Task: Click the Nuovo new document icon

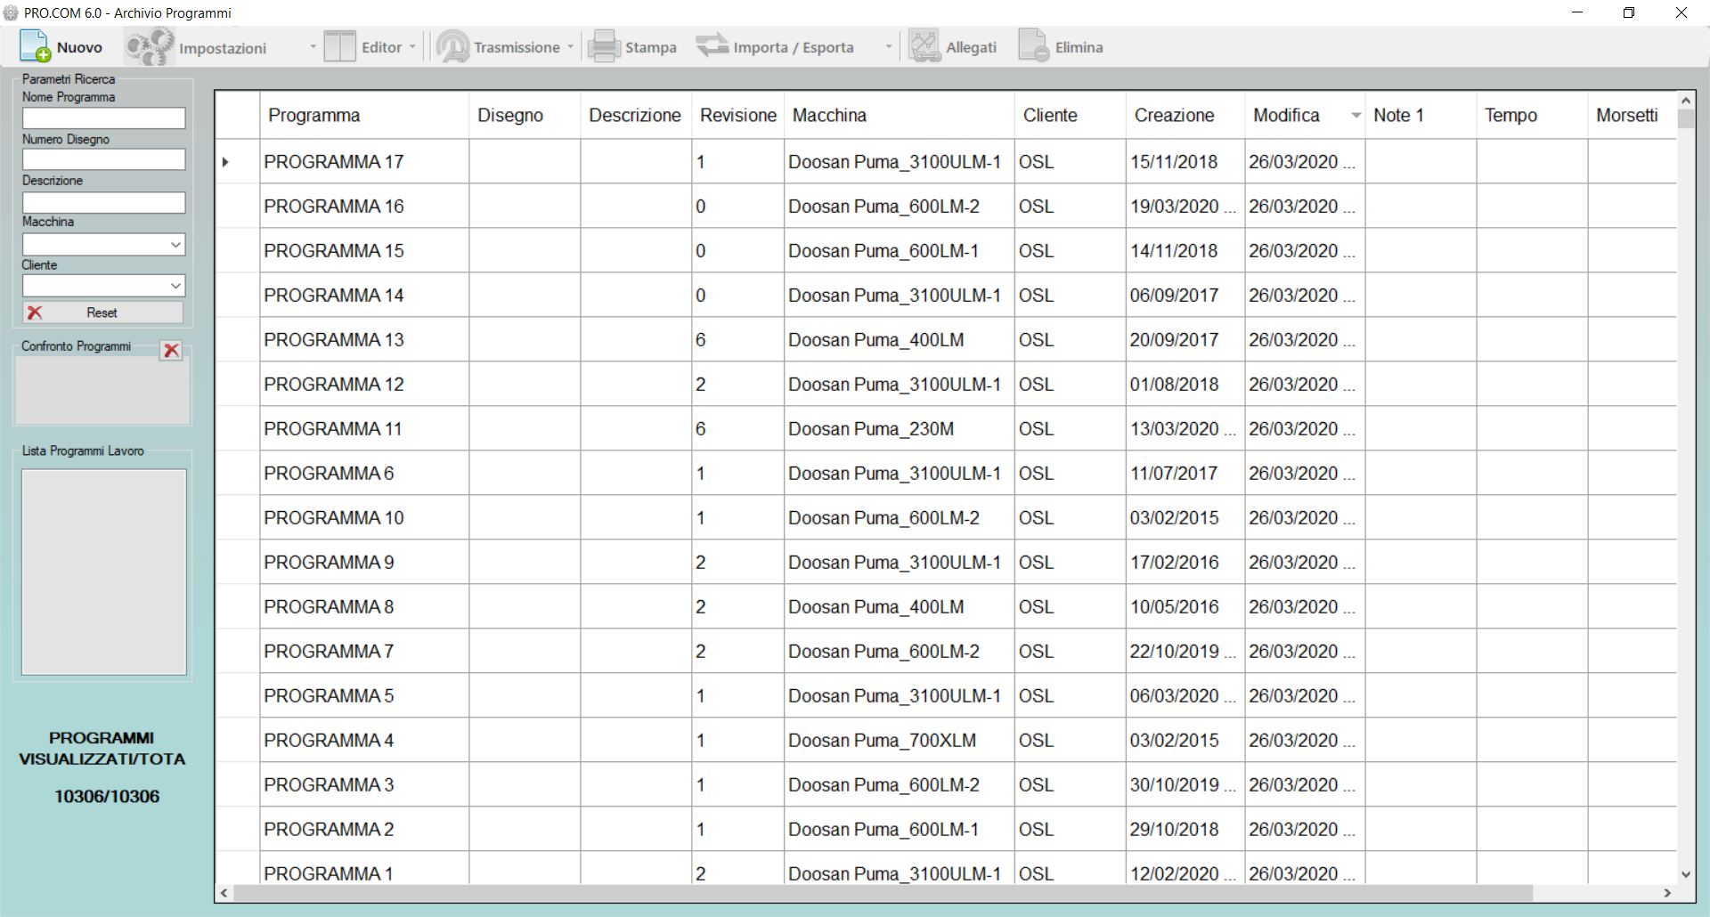Action: [x=36, y=46]
